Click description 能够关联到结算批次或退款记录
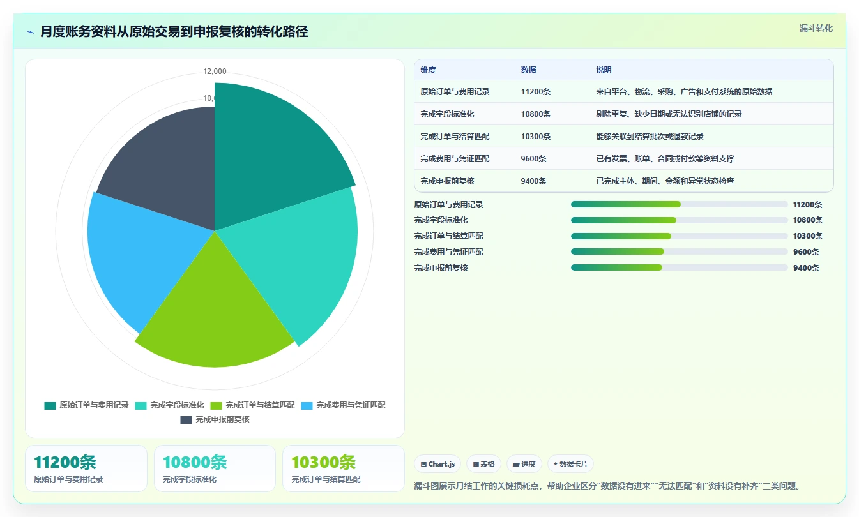Screen dimensions: 859x517 click(650, 137)
